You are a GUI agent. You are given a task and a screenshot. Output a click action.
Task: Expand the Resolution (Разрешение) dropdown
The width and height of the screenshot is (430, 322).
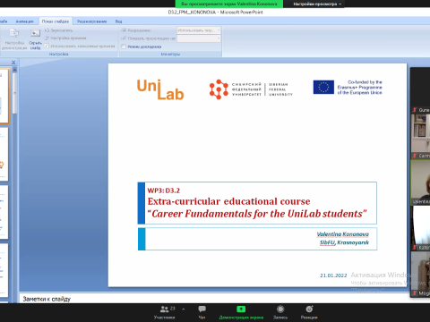(x=199, y=30)
